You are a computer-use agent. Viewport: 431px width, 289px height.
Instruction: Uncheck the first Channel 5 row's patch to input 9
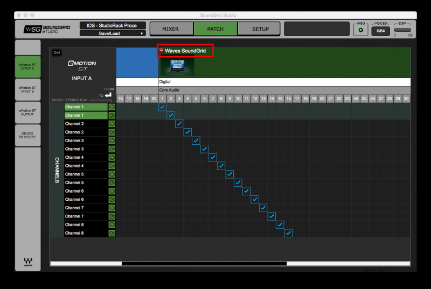[230, 174]
